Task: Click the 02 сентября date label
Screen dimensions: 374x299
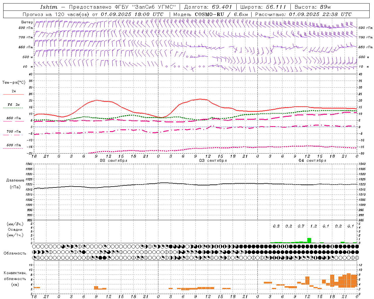Action: 114,161
